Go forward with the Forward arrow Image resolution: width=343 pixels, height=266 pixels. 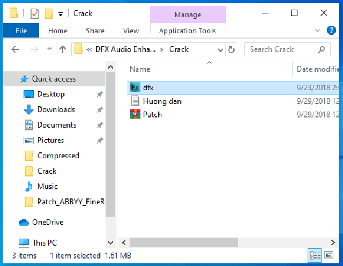point(34,49)
